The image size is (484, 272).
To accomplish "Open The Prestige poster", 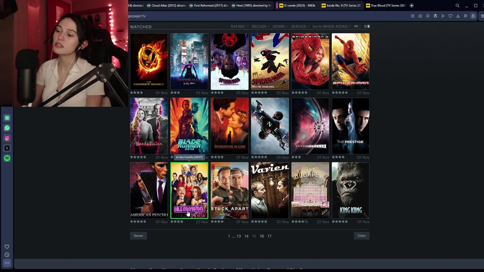I will pos(351,126).
